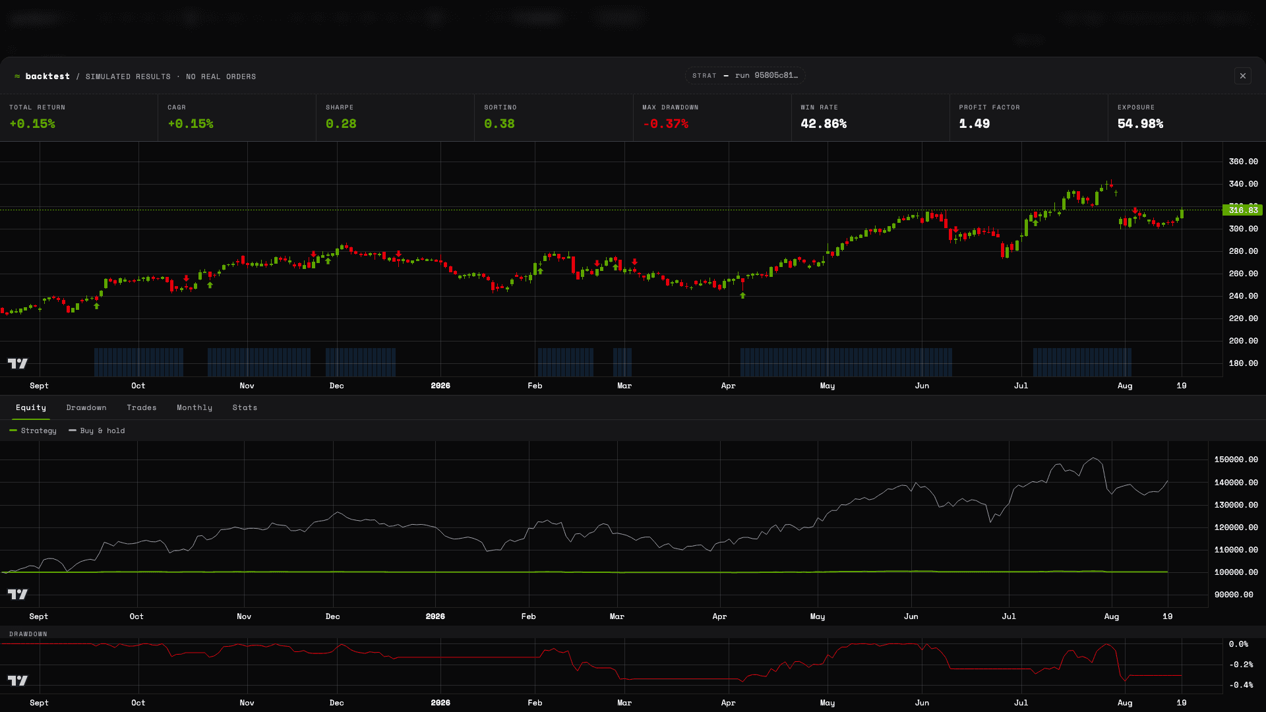Click the TradingView logo on the drawdown chart
This screenshot has height=712, width=1266.
click(18, 680)
